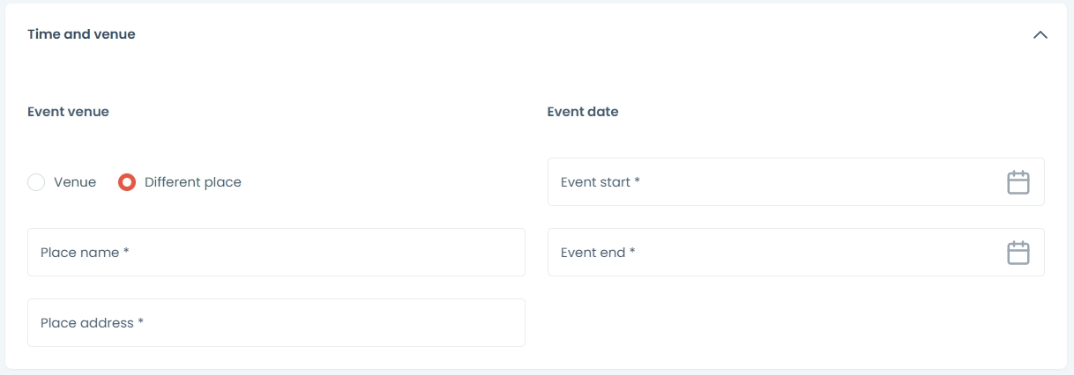Click empty right side of Place address box
This screenshot has height=375, width=1074.
(x=441, y=323)
